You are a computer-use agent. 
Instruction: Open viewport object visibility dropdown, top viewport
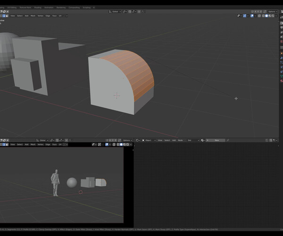click(x=240, y=16)
